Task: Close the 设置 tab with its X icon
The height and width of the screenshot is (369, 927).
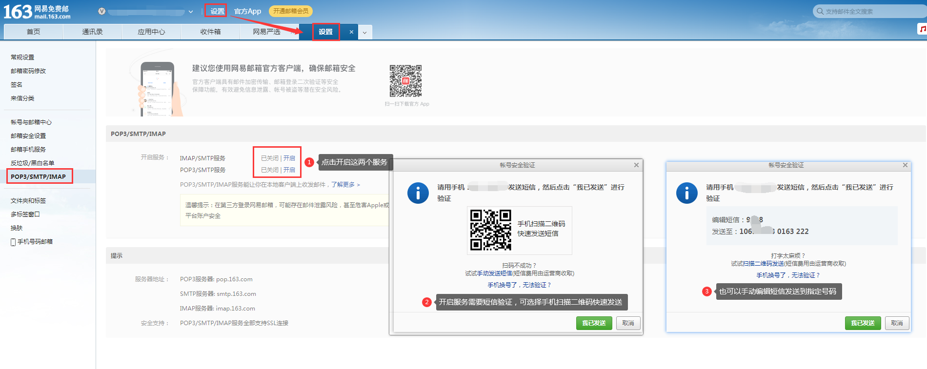Action: click(351, 32)
